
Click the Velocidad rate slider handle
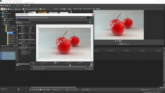click(18, 89)
